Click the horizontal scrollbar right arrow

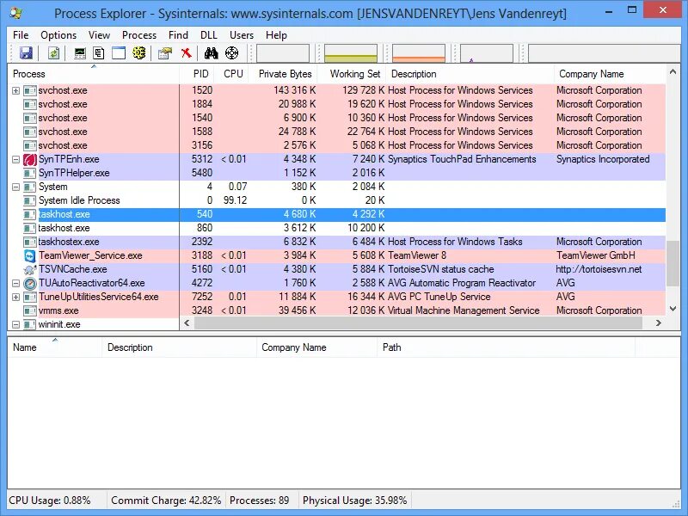pos(658,323)
